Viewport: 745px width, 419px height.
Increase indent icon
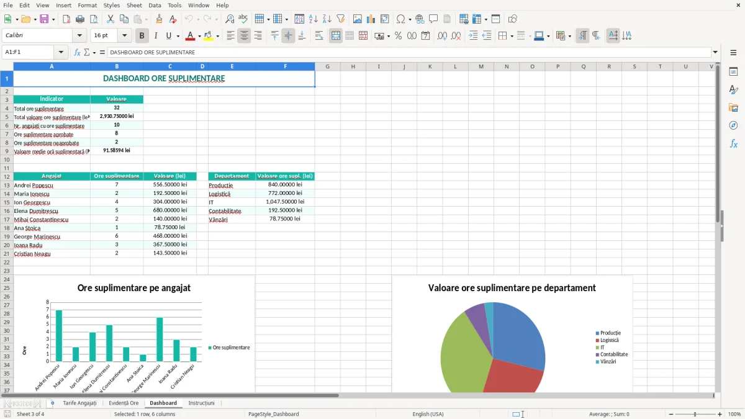pyautogui.click(x=473, y=36)
